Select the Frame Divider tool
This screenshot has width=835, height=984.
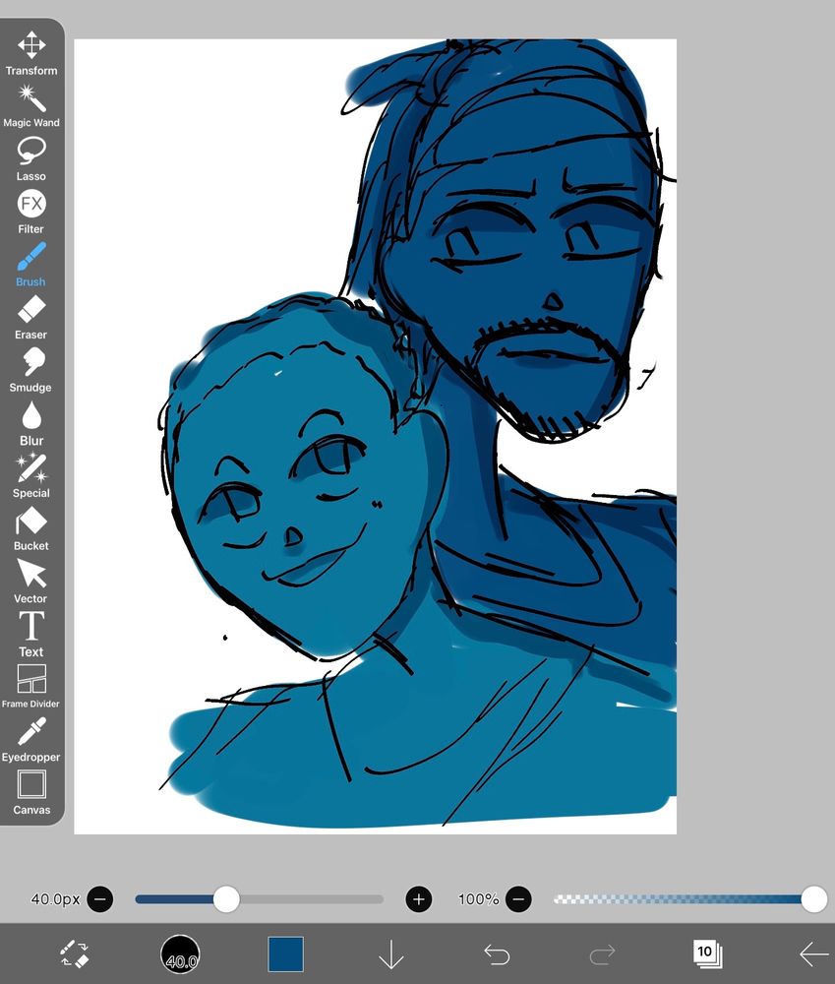31,687
